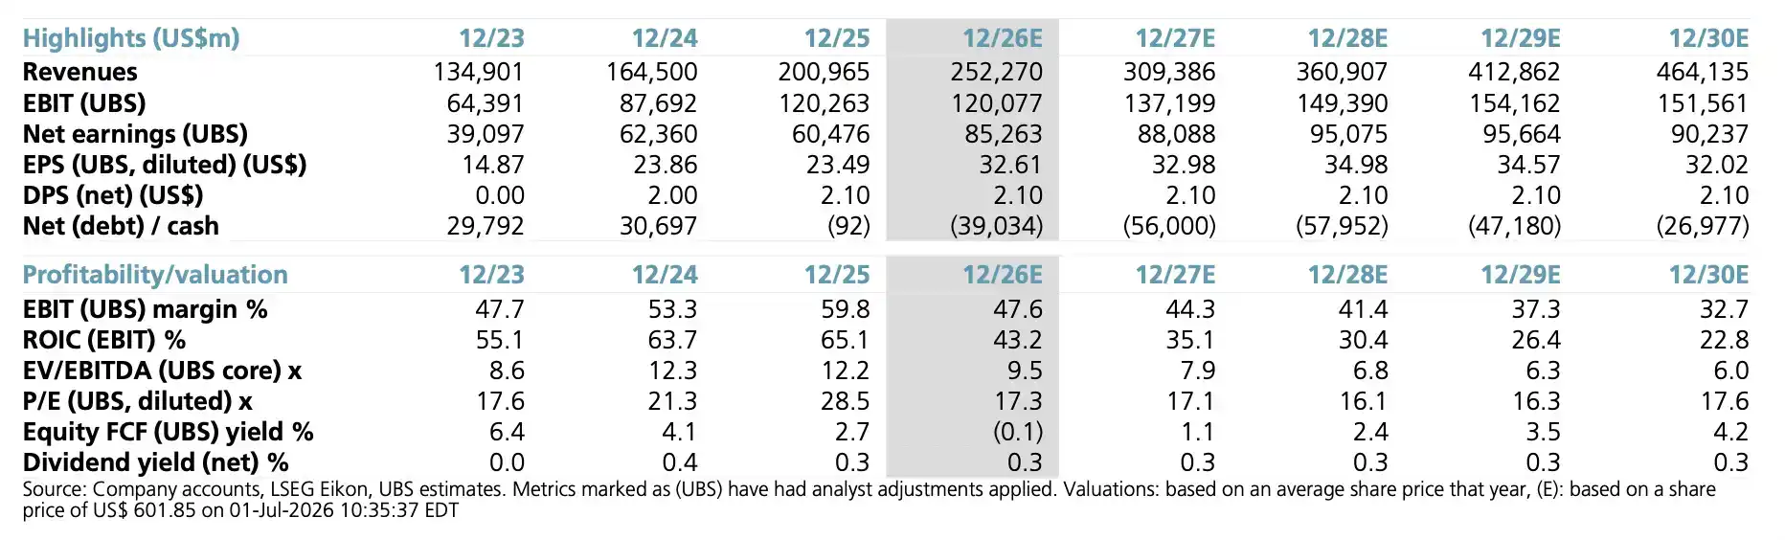The width and height of the screenshot is (1785, 540).
Task: Click the 12/30E header in Profitability/valuation
Action: coord(1708,275)
